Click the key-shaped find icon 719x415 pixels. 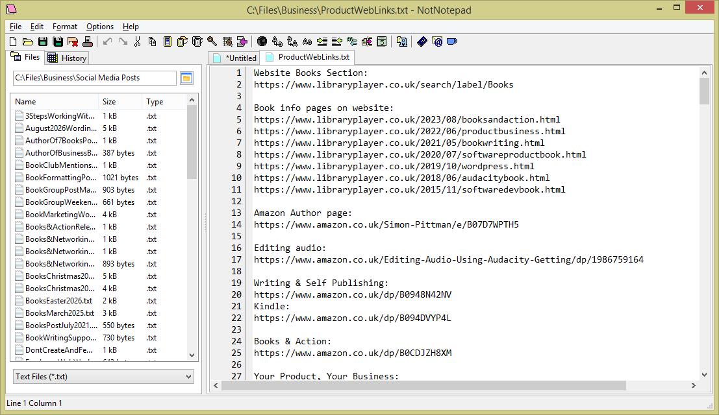[212, 41]
